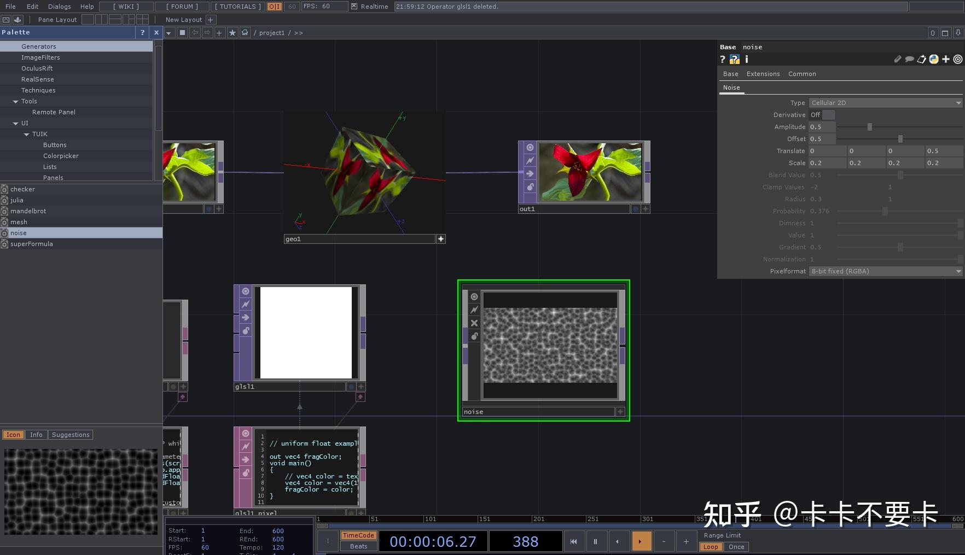Click the copy parameters clipboard icon
The image size is (965, 555).
tap(921, 59)
